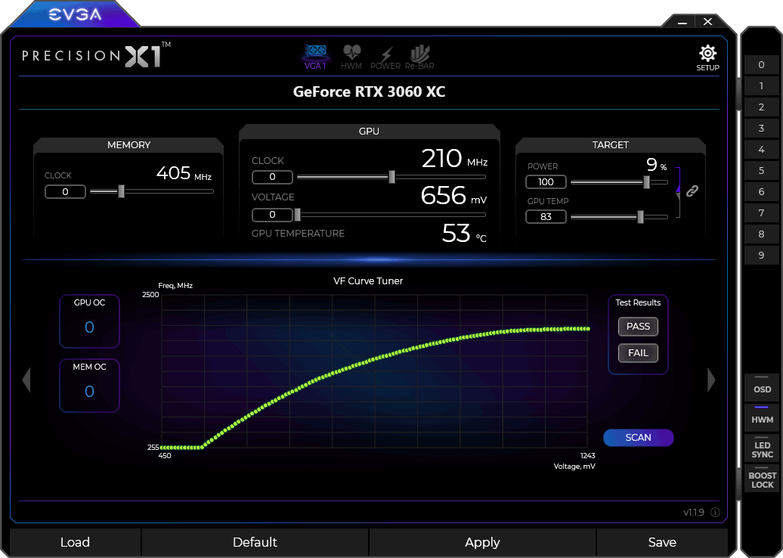Click the EVGA logo
The width and height of the screenshot is (783, 558).
click(x=75, y=14)
